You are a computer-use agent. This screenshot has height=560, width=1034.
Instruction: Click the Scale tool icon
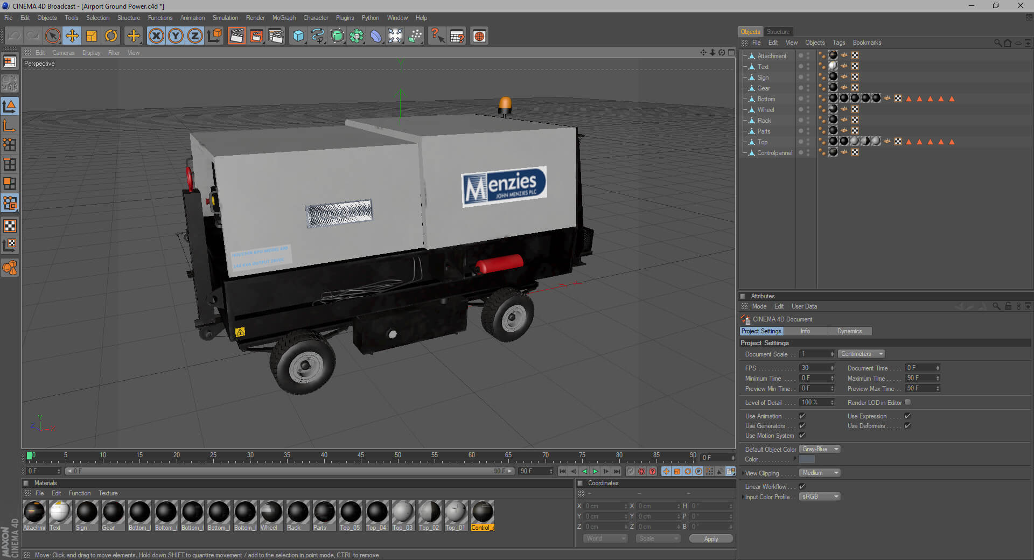[92, 36]
